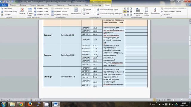
Task: Open the Select (Выделить) dropdown
Action: point(7,9)
